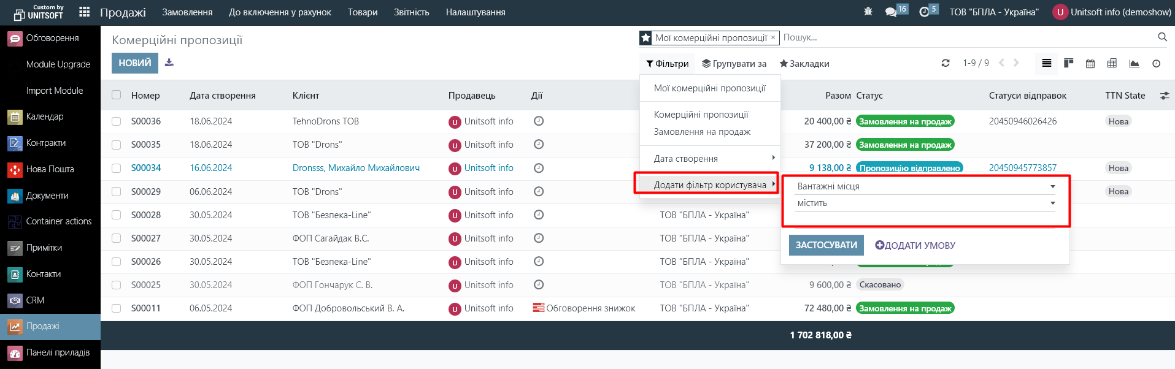Refresh the list with reload icon
1175x369 pixels.
pyautogui.click(x=946, y=63)
